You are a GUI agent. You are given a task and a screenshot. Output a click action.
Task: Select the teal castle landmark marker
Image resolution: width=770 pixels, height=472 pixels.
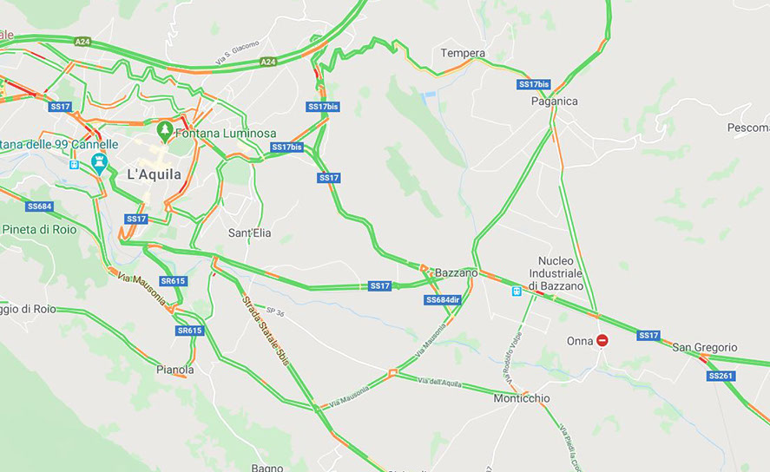(x=99, y=163)
